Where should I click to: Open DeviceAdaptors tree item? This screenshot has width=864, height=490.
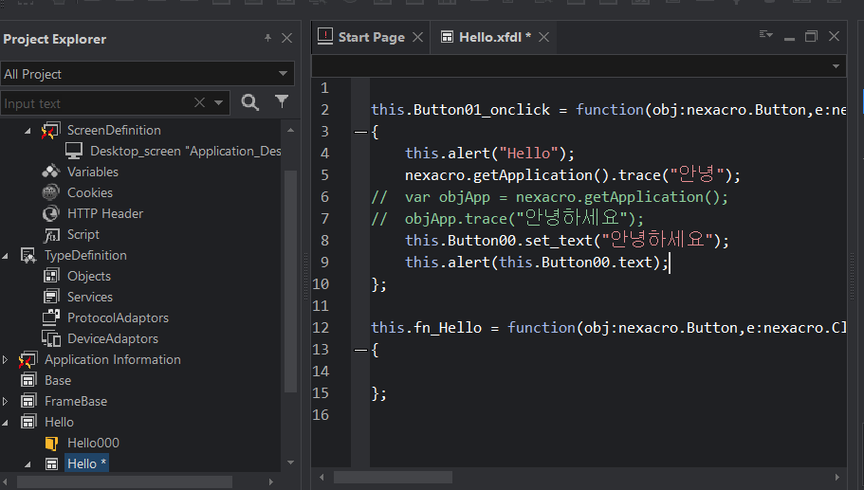coord(113,338)
